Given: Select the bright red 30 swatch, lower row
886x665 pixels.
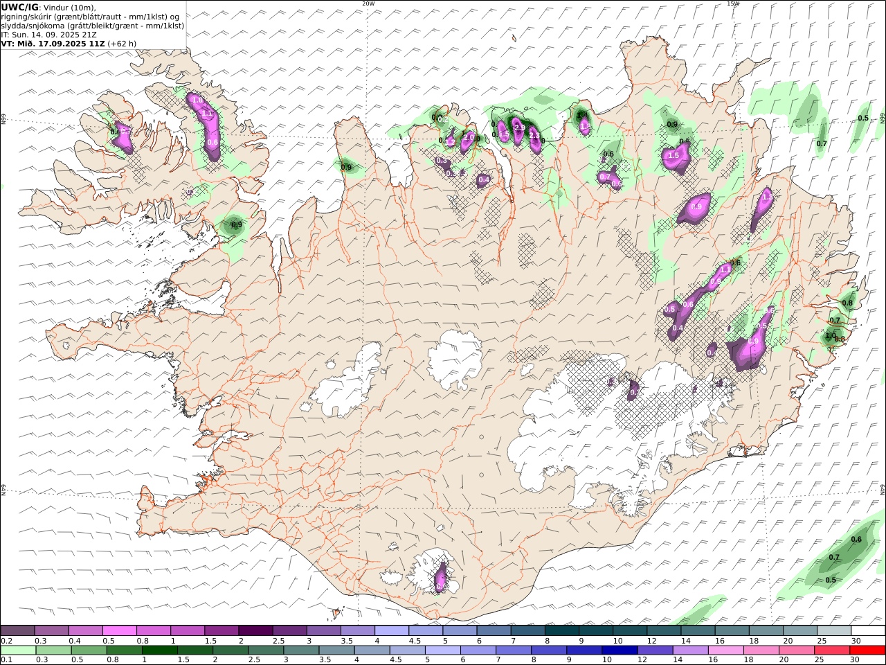Looking at the screenshot, I should click(x=867, y=650).
